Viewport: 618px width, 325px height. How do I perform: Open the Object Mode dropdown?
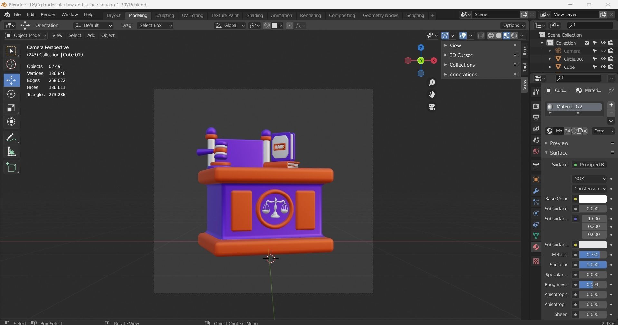(26, 35)
